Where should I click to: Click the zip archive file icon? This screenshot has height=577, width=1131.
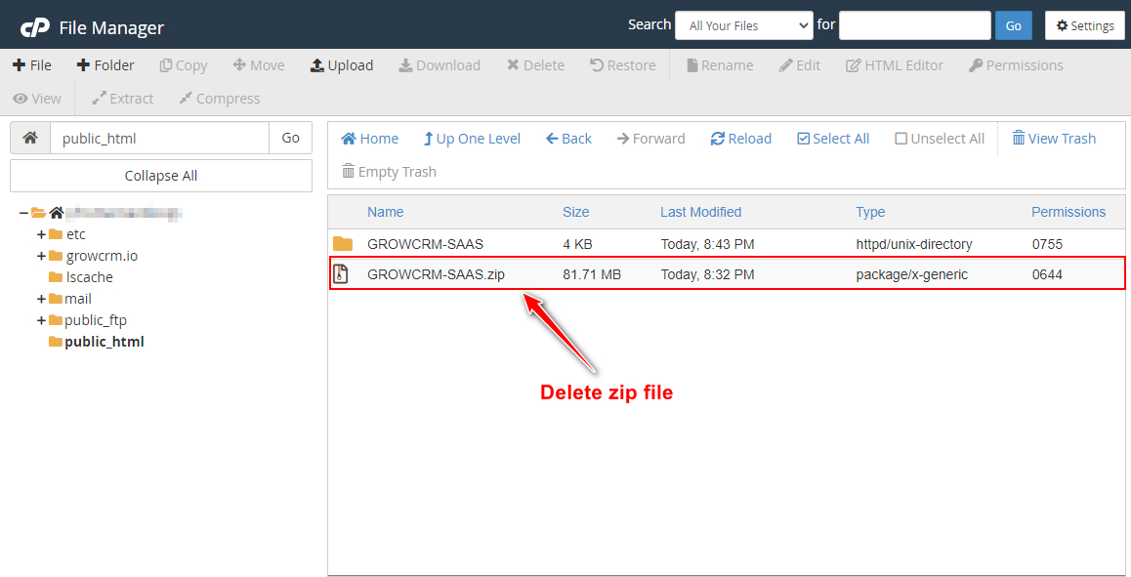point(341,274)
